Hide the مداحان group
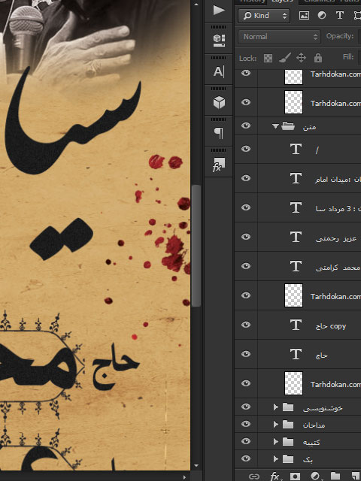This screenshot has height=481, width=361. (246, 424)
